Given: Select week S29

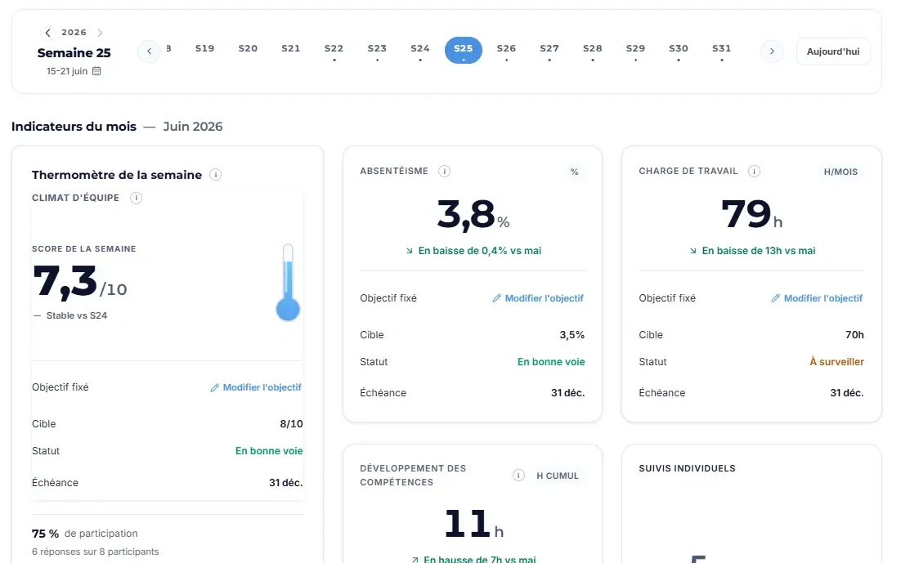Looking at the screenshot, I should [x=635, y=51].
